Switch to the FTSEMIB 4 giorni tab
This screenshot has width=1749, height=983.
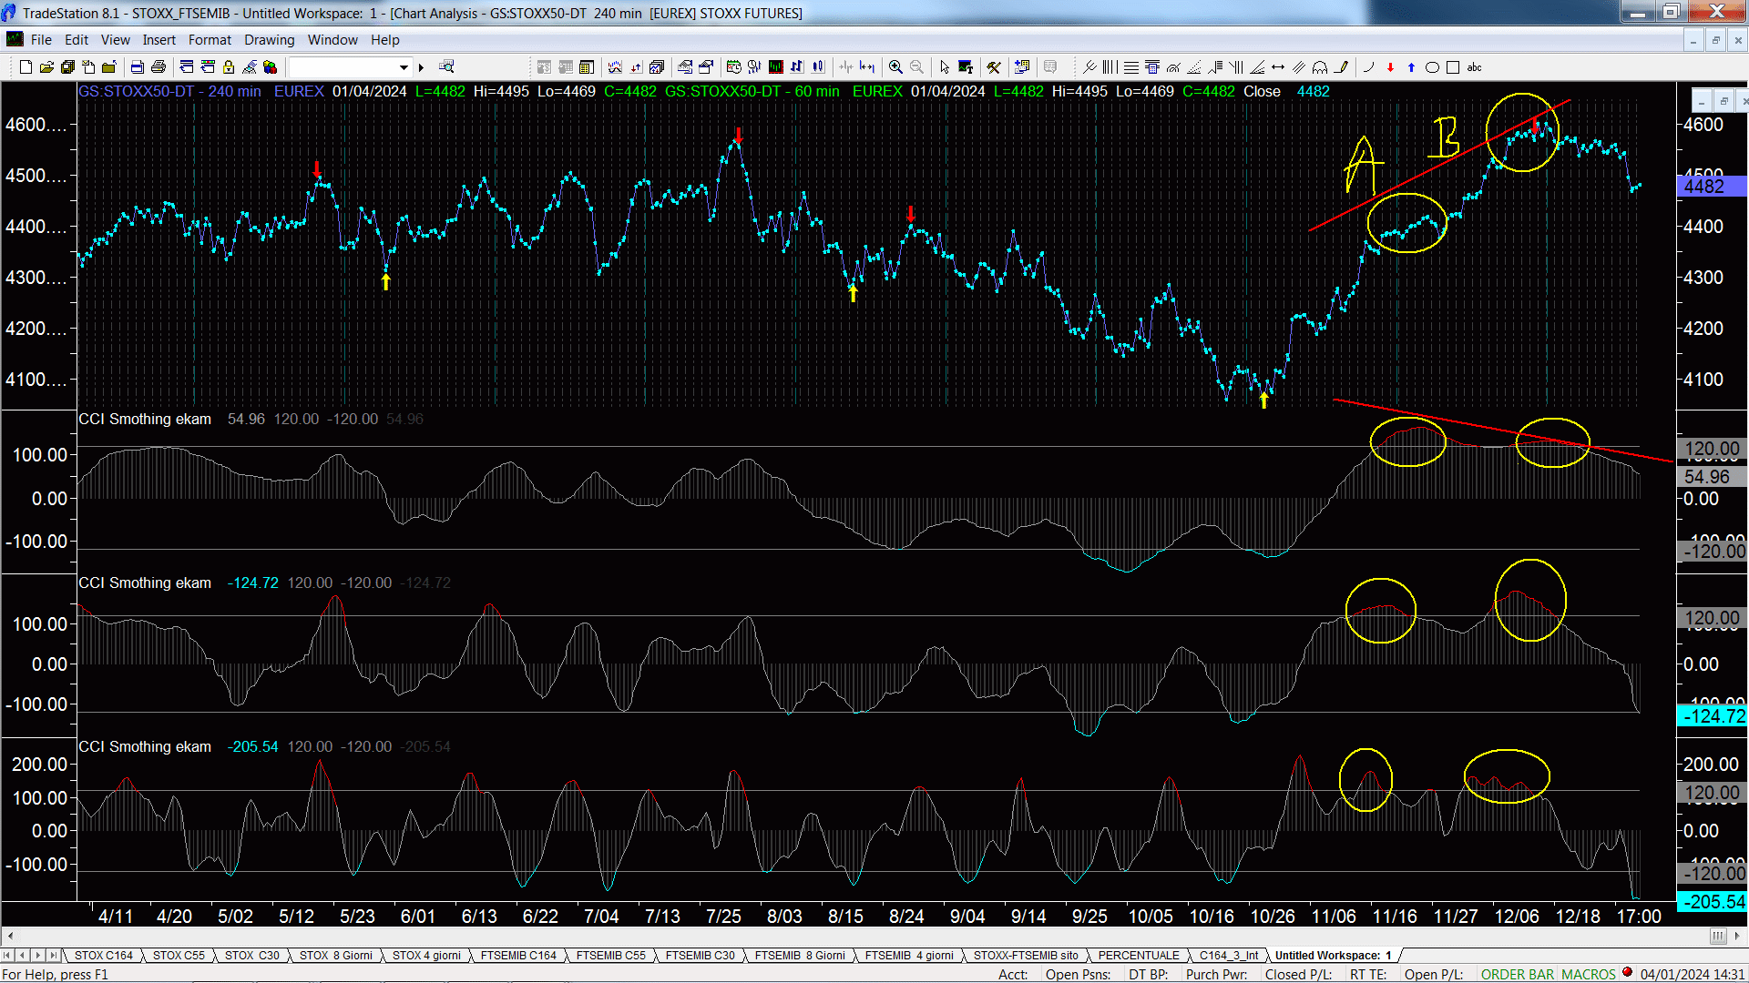click(909, 955)
